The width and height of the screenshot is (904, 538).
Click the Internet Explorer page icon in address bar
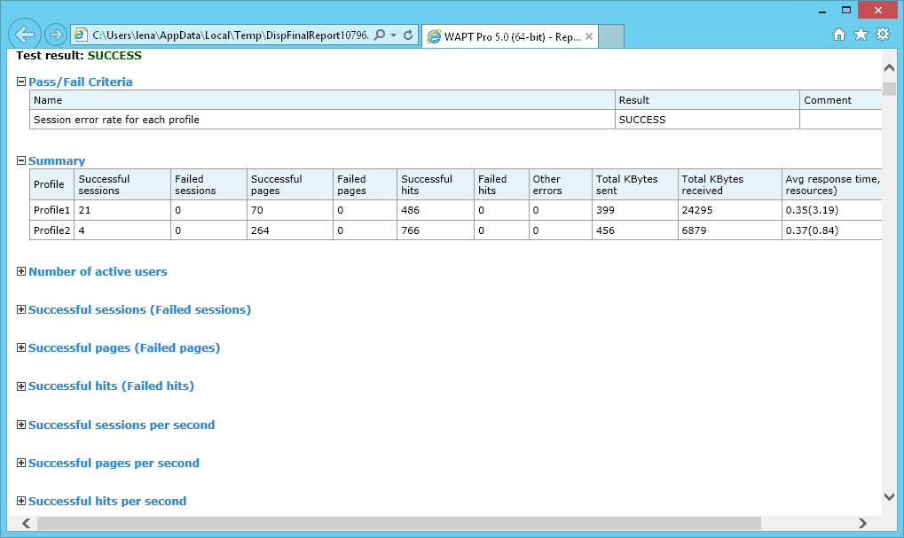pos(81,35)
